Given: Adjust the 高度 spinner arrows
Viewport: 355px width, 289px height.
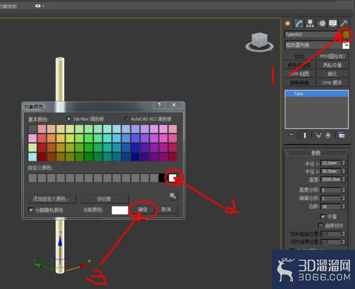Looking at the screenshot, I should (344, 179).
